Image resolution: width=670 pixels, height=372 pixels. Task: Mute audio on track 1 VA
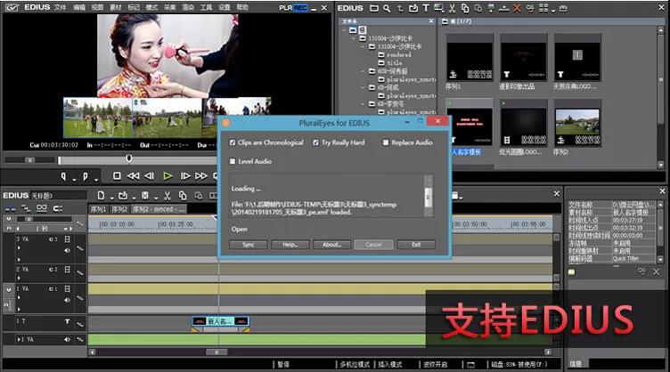67,300
